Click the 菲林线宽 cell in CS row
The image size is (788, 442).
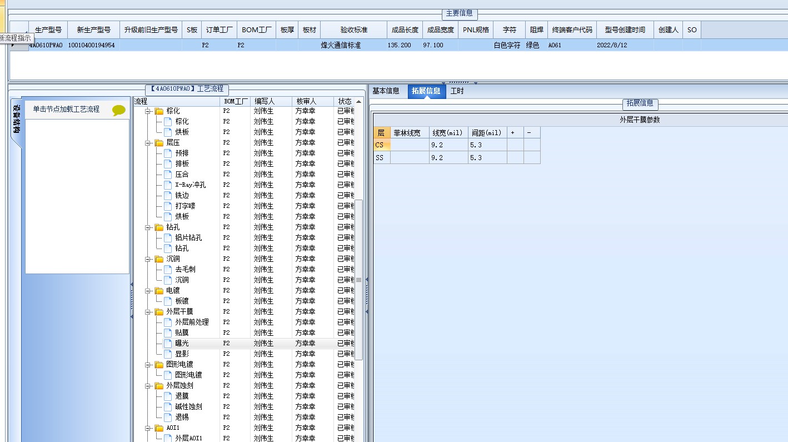point(410,145)
